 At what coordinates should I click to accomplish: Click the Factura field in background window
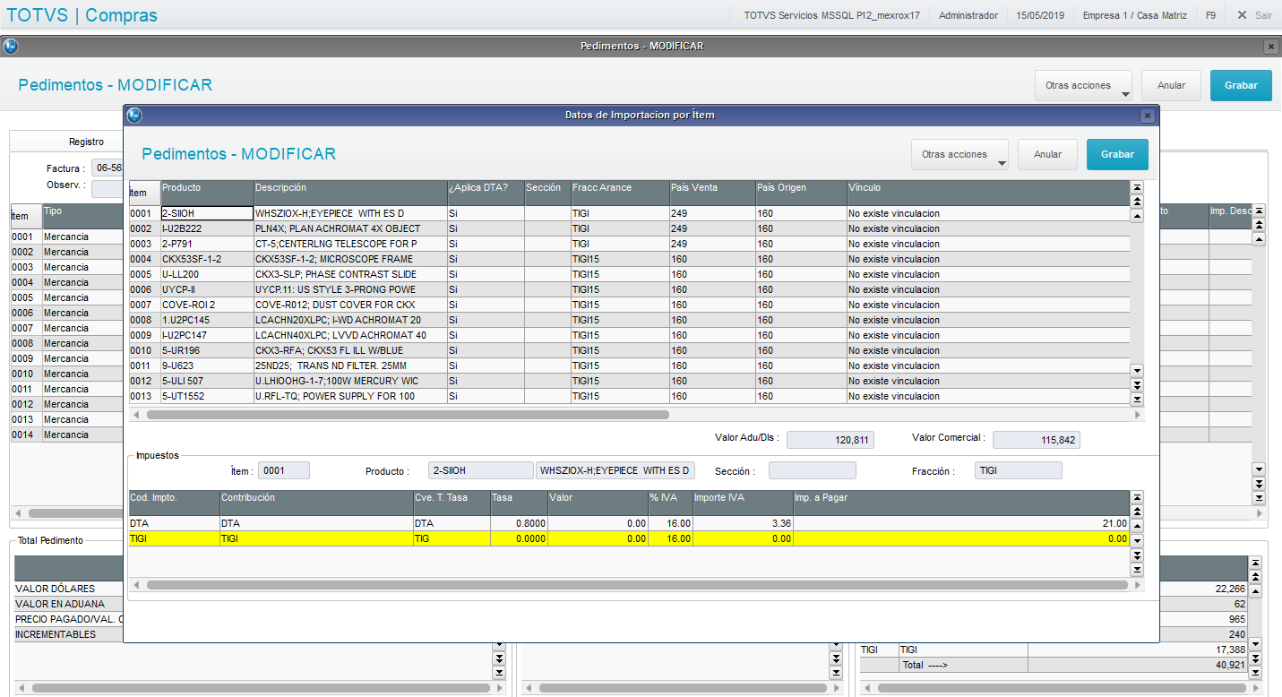click(x=107, y=168)
